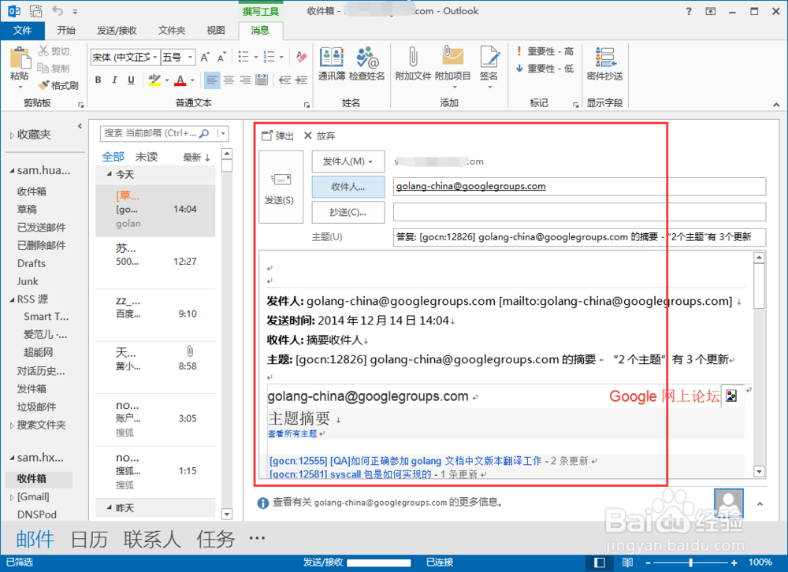Click Attach Item (附加项目) icon
The width and height of the screenshot is (788, 572).
click(453, 56)
